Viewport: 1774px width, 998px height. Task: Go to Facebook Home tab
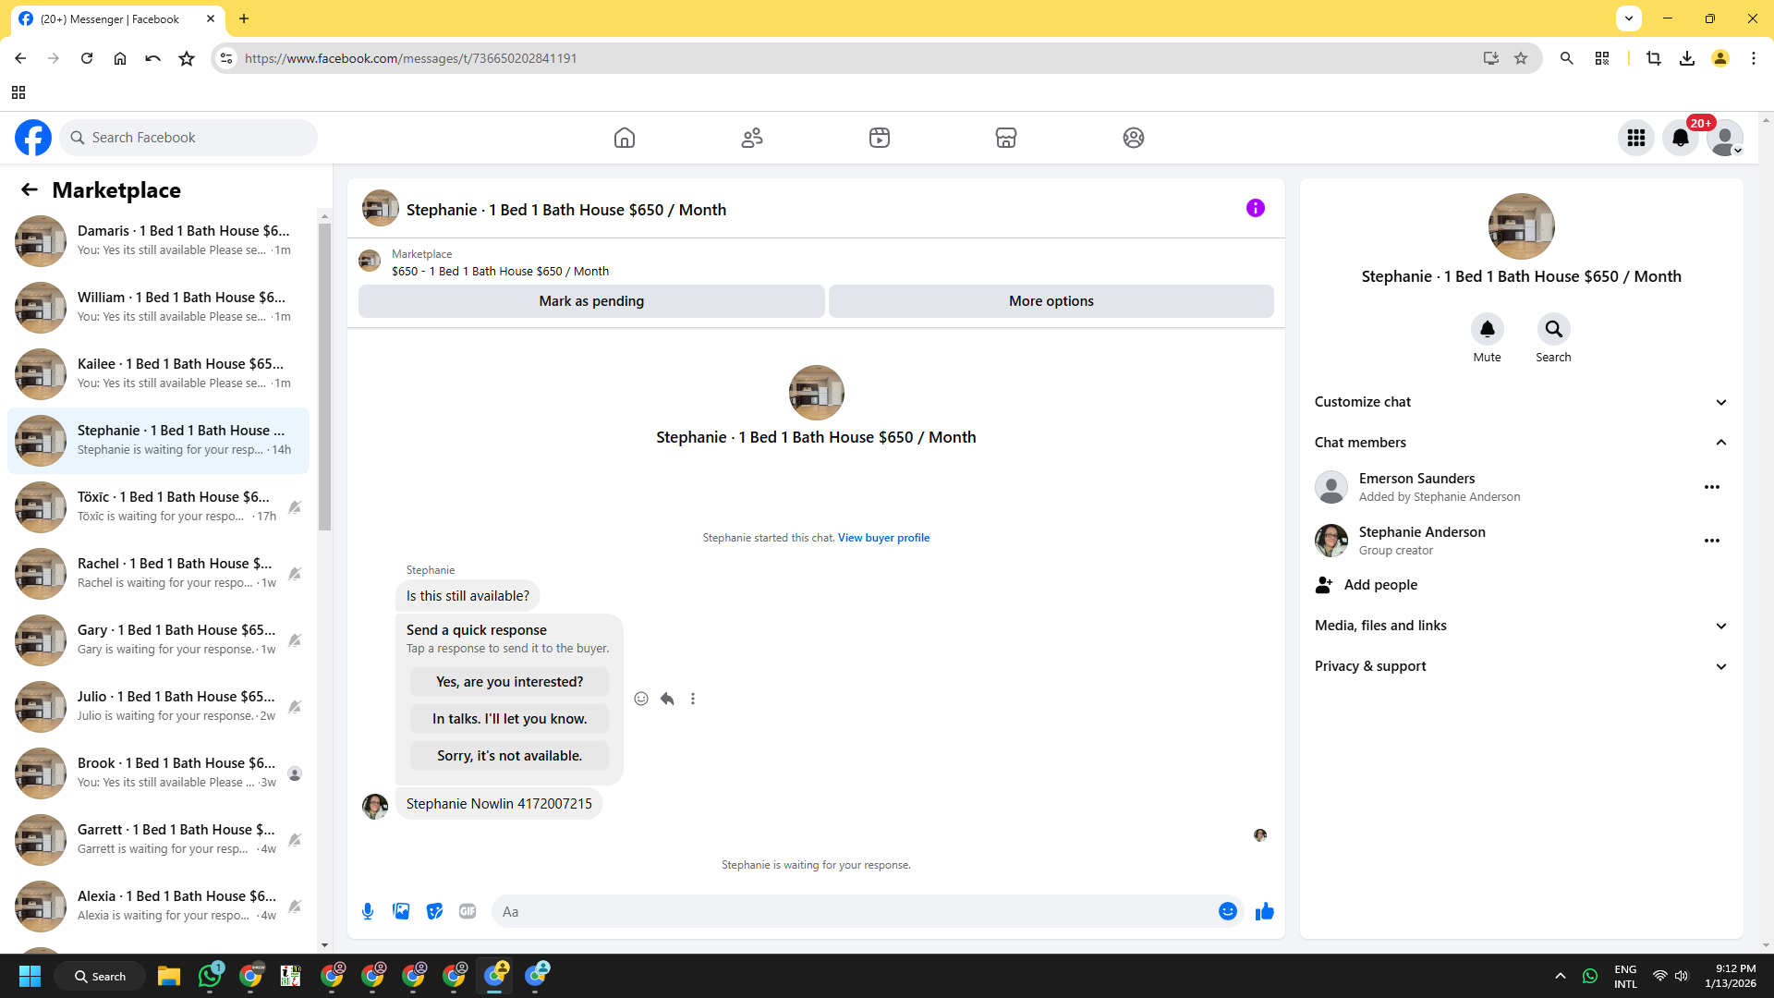coord(625,138)
